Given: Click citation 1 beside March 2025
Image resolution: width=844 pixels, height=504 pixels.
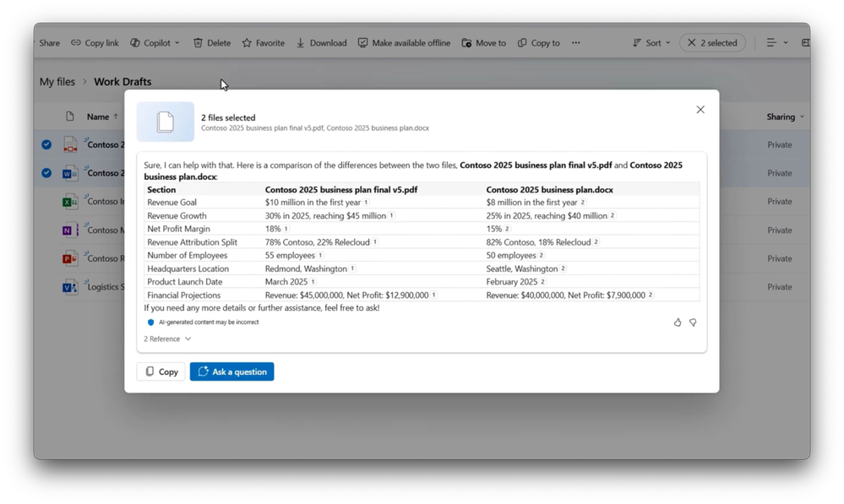Looking at the screenshot, I should (313, 282).
